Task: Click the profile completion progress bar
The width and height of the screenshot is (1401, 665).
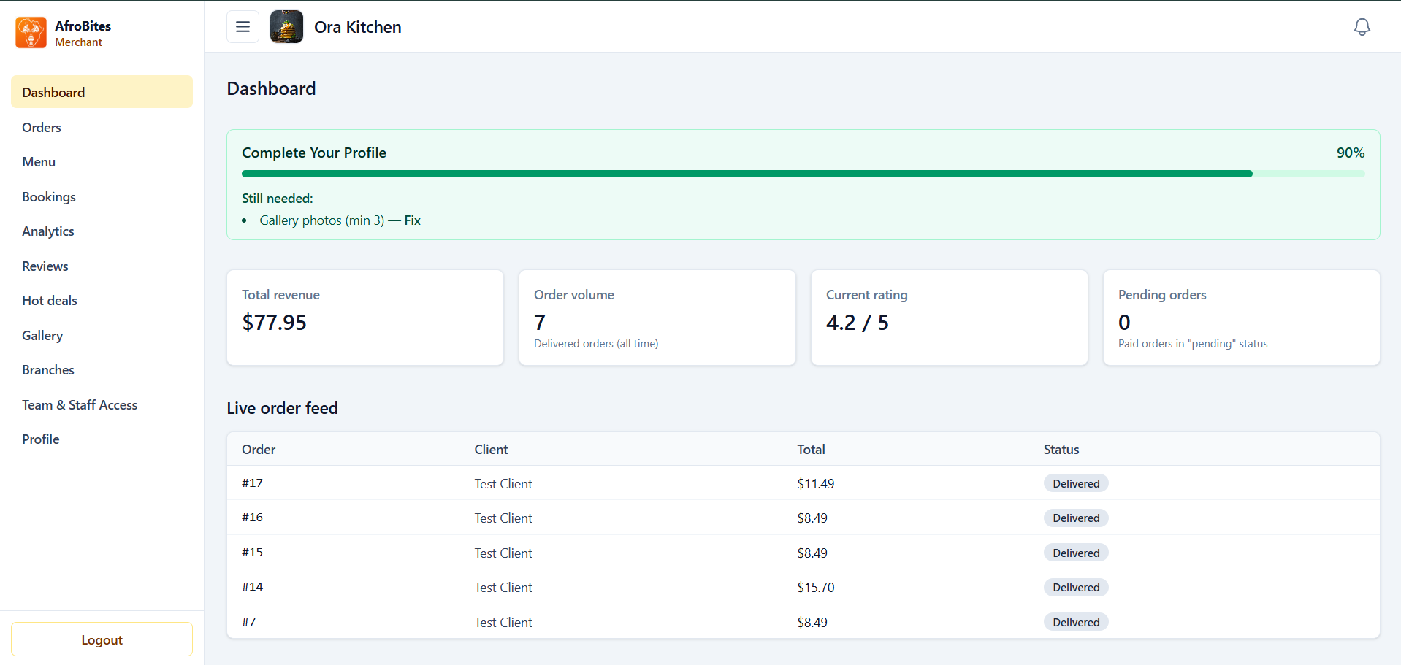Action: [x=803, y=174]
